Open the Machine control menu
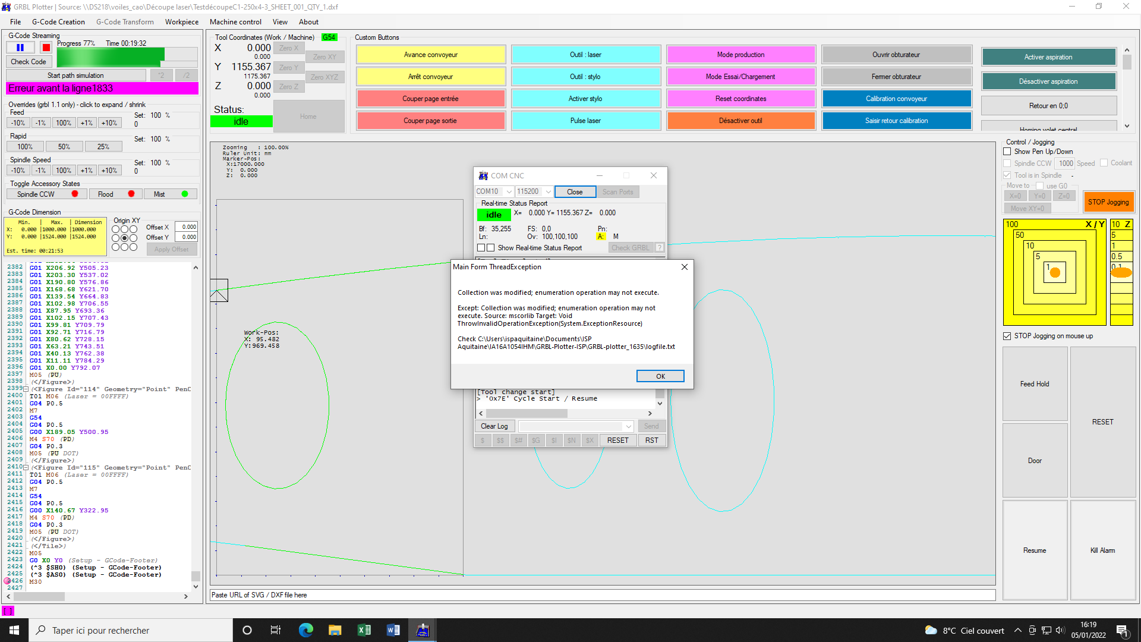This screenshot has width=1141, height=642. [235, 22]
